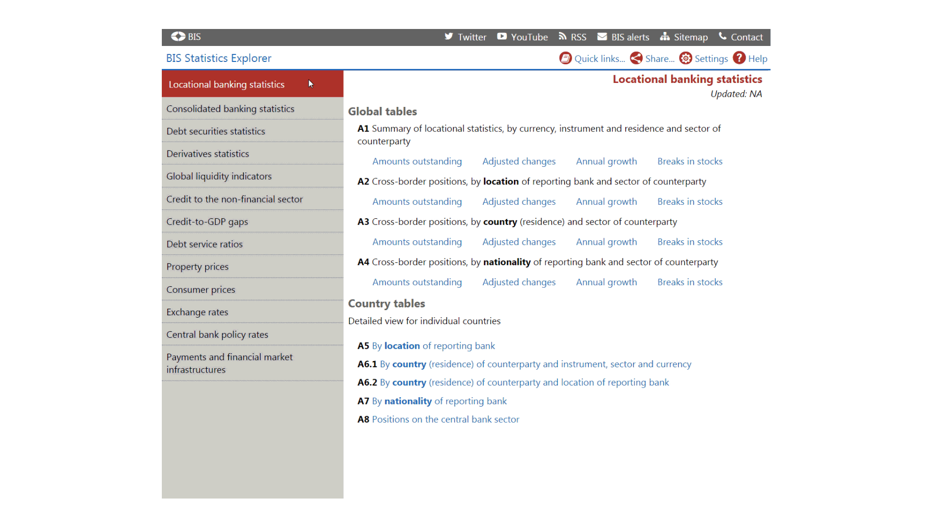This screenshot has width=937, height=527.
Task: Select Consolidated banking statistics in sidebar
Action: pos(230,108)
